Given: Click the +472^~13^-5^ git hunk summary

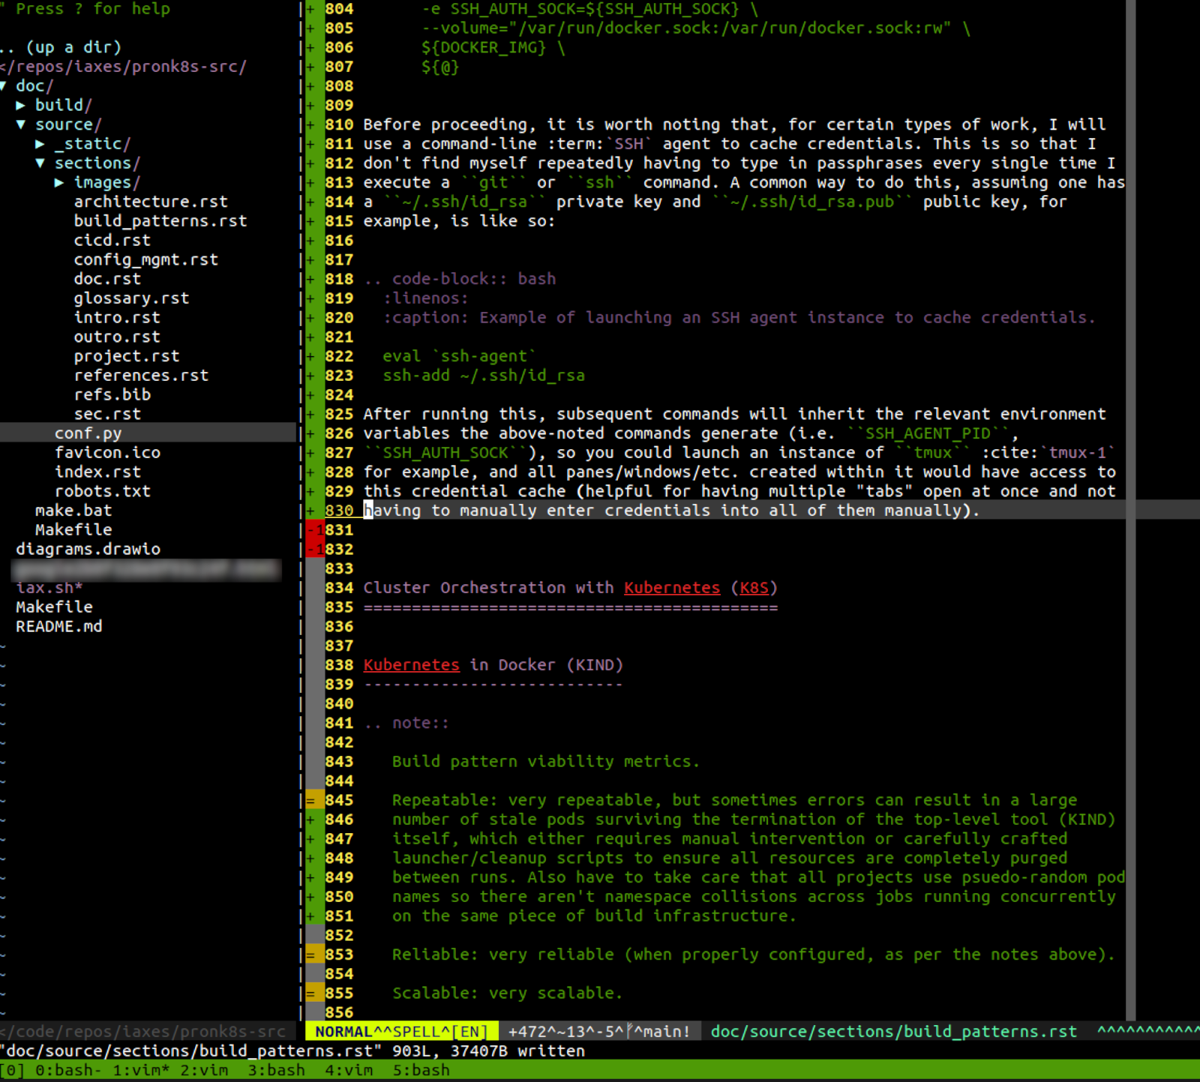Looking at the screenshot, I should (565, 1033).
